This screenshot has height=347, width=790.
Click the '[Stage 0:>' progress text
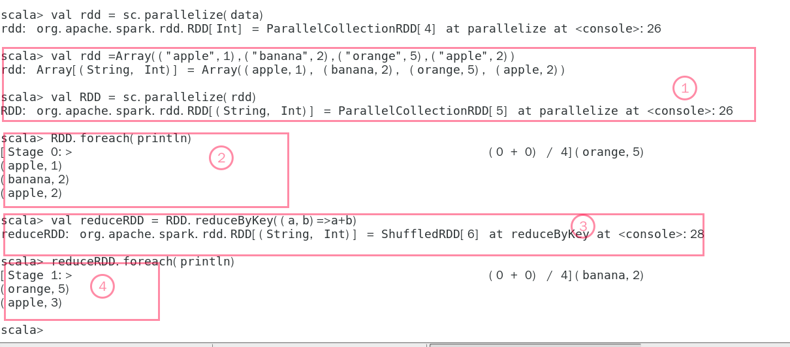[37, 152]
